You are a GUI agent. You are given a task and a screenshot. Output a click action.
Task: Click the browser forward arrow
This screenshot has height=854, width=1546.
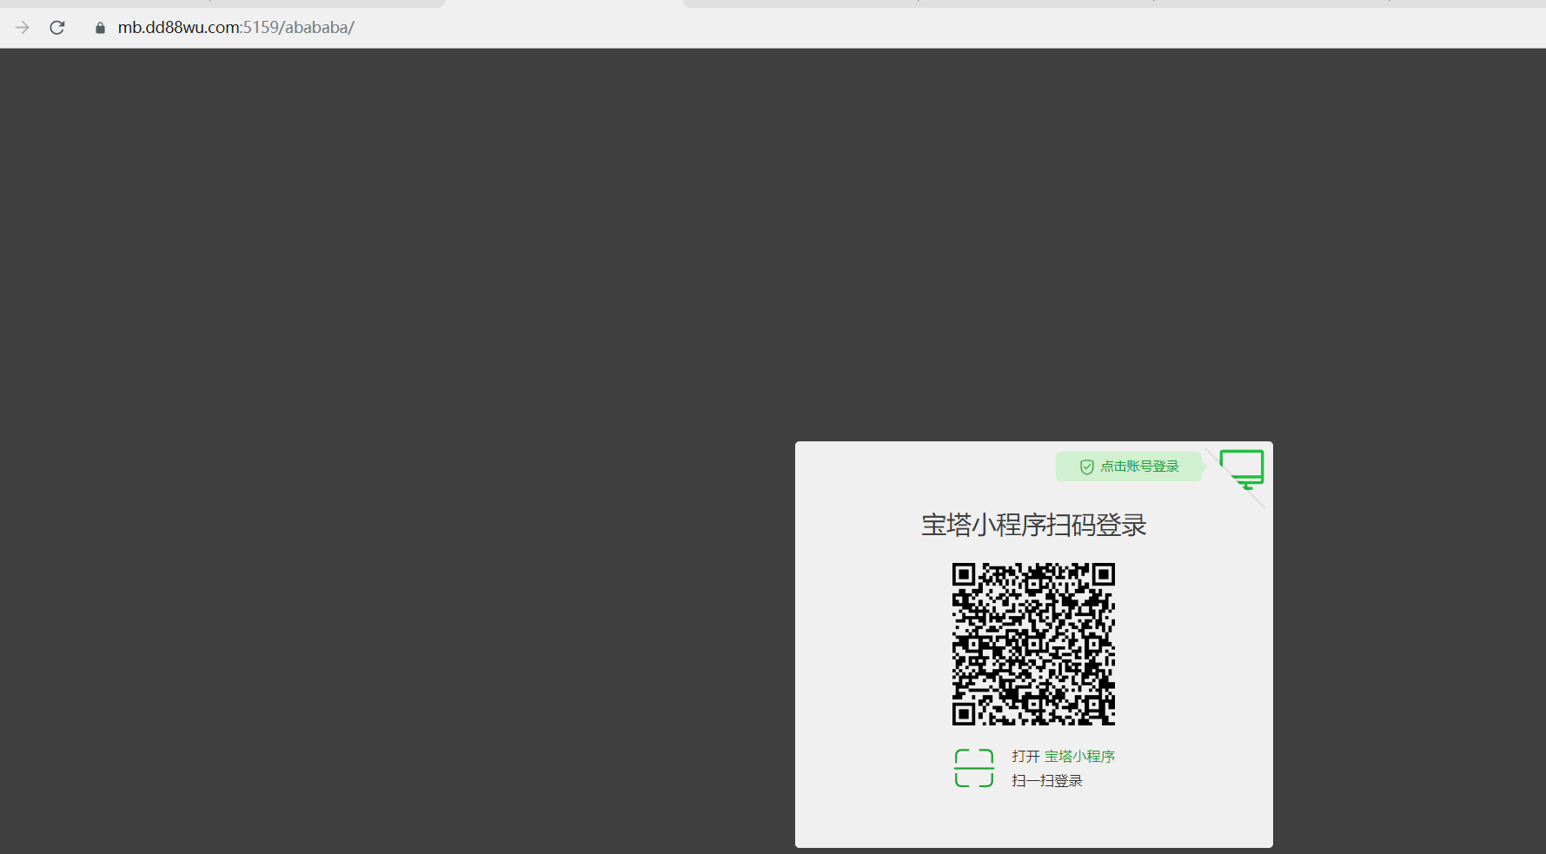pos(23,28)
